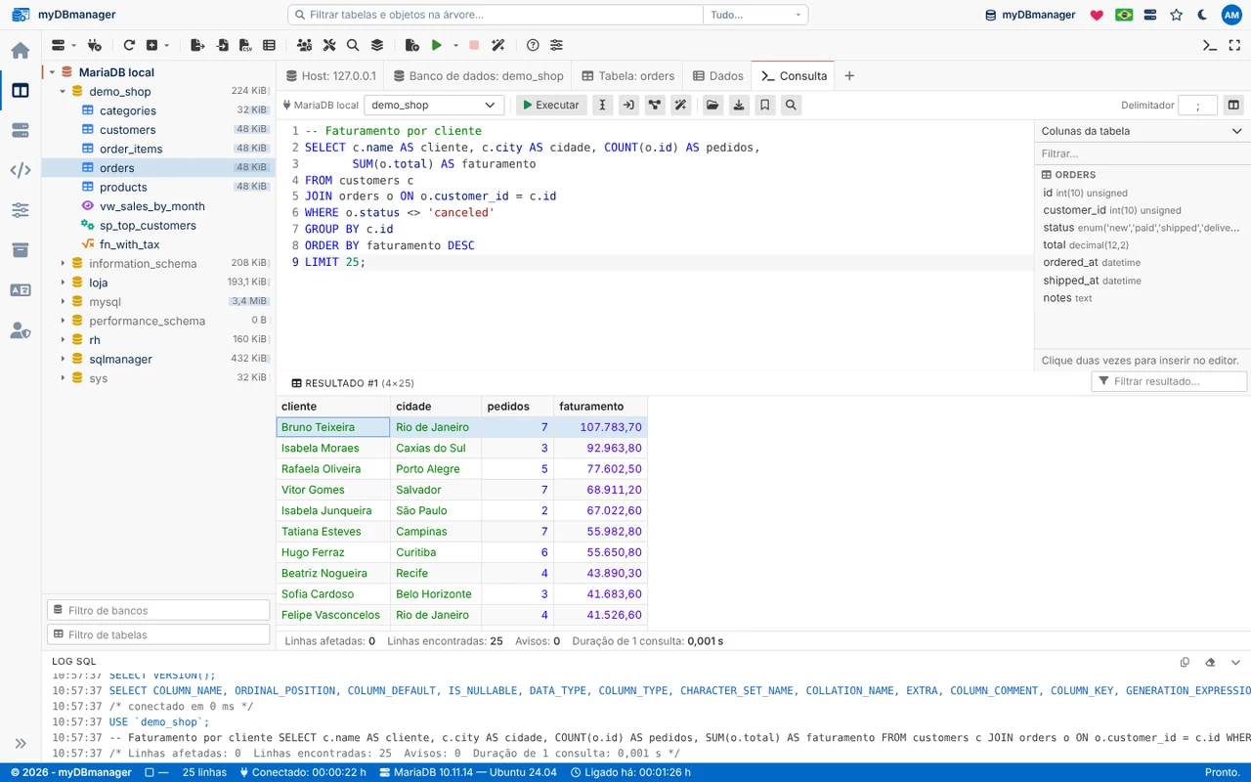Open the terminal console icon at top right
The height and width of the screenshot is (782, 1251).
tap(1210, 45)
